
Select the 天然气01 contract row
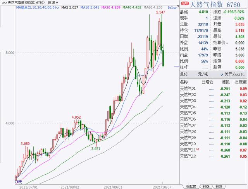214,89
